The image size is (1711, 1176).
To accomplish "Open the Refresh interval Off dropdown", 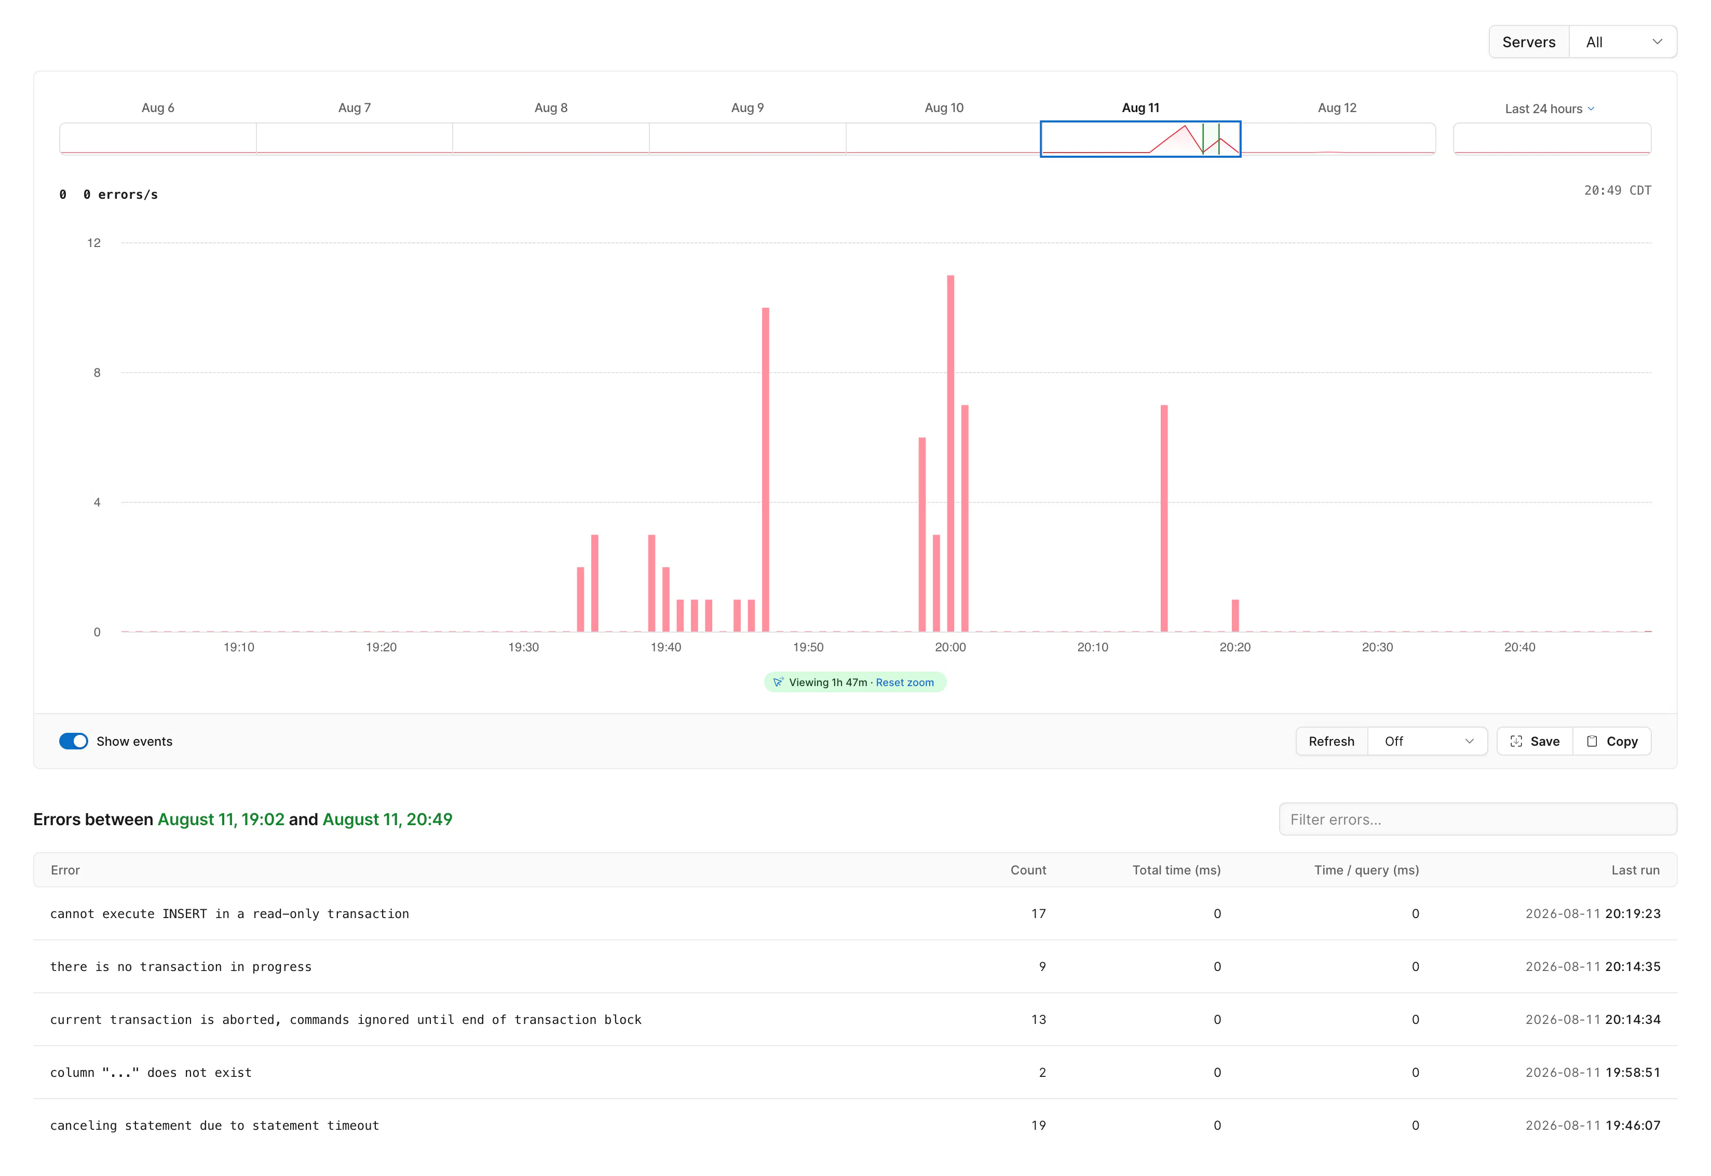I will point(1427,741).
